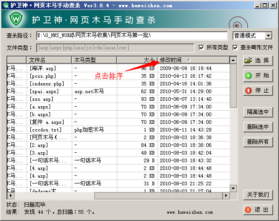Image resolution: width=279 pixels, height=221 pixels.
Task: Select the [a.aspx] file row
Action: [x=118, y=107]
